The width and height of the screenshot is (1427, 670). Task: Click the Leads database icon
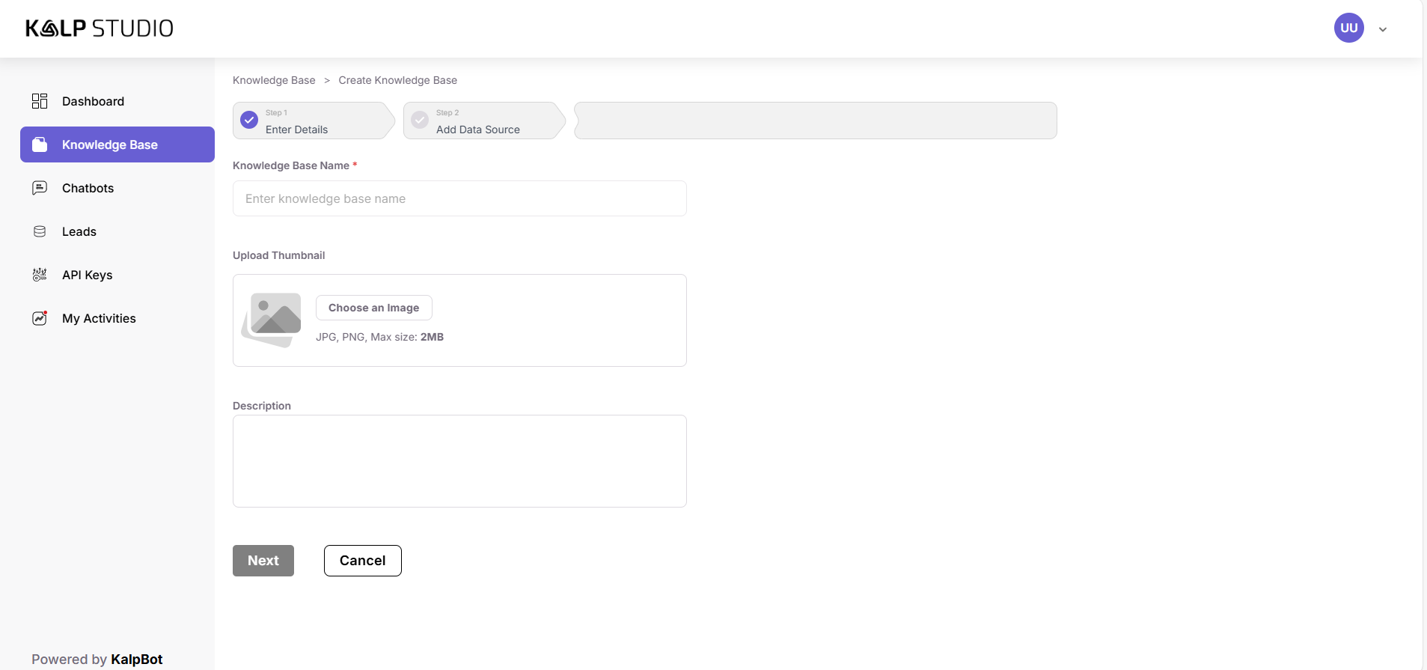[x=40, y=231]
